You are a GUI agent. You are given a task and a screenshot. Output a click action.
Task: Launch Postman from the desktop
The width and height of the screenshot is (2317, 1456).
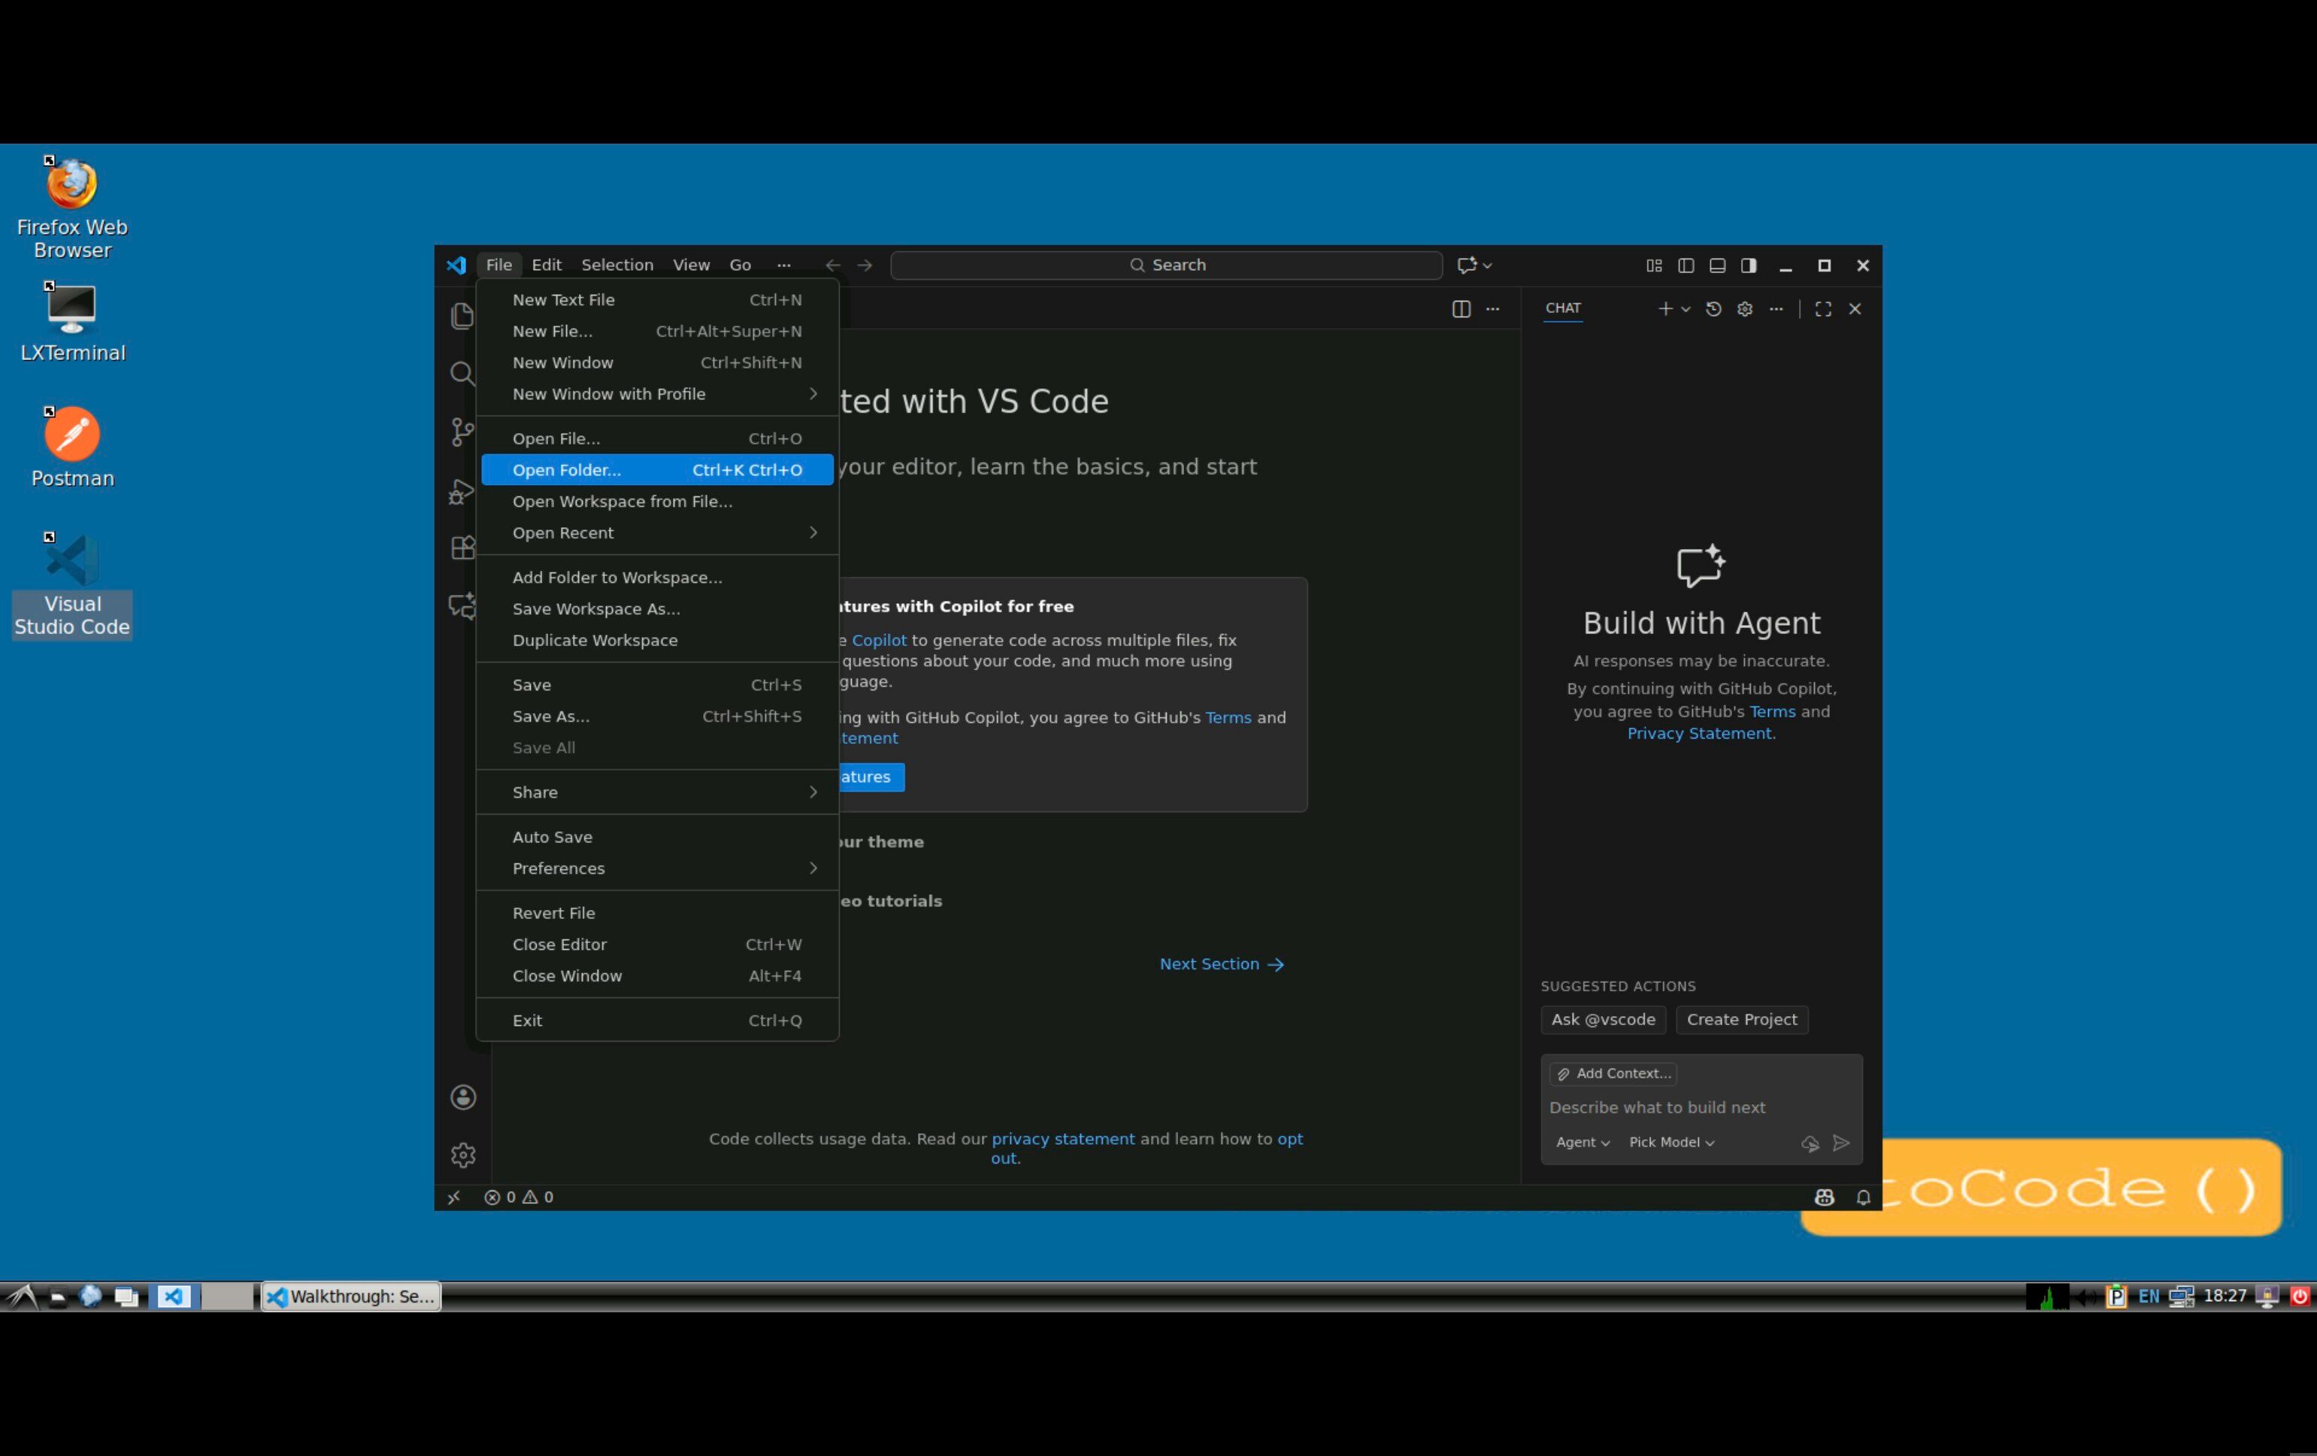click(x=72, y=435)
